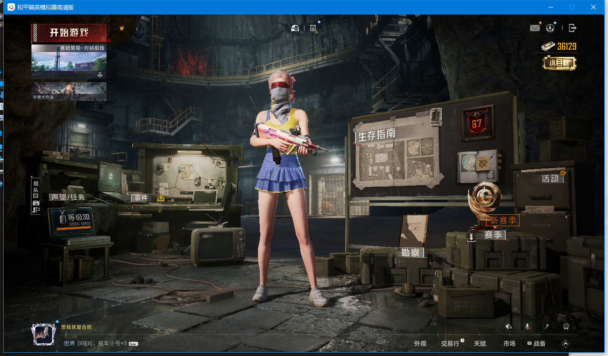Open the 年兽大作战 event banner
Image resolution: width=608 pixels, height=356 pixels.
point(69,91)
